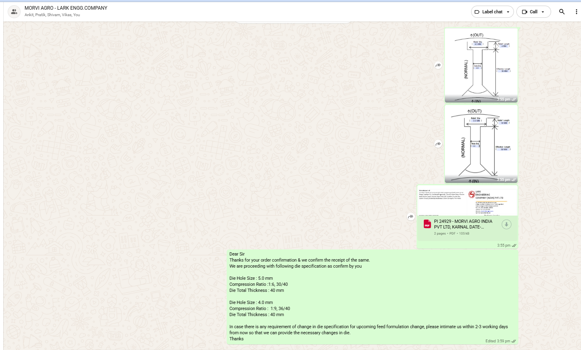Click the 'Edited 3:59 pm' timestamp
581x350 pixels.
[497, 341]
